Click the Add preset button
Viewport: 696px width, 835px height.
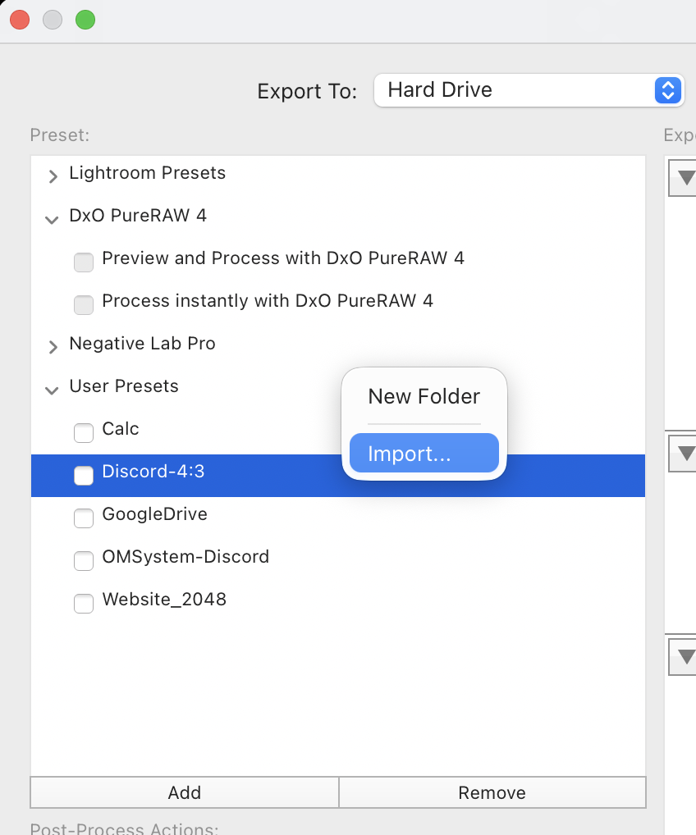point(185,792)
